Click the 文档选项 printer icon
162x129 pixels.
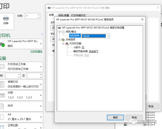click(x=63, y=40)
